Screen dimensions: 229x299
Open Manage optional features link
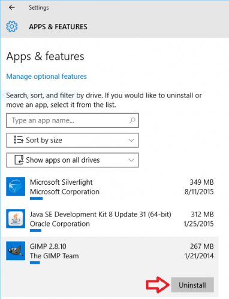(47, 77)
